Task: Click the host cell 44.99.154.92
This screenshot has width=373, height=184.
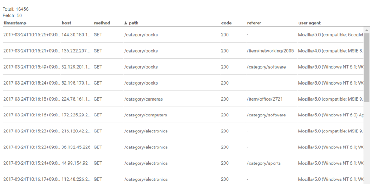Action: 75,163
